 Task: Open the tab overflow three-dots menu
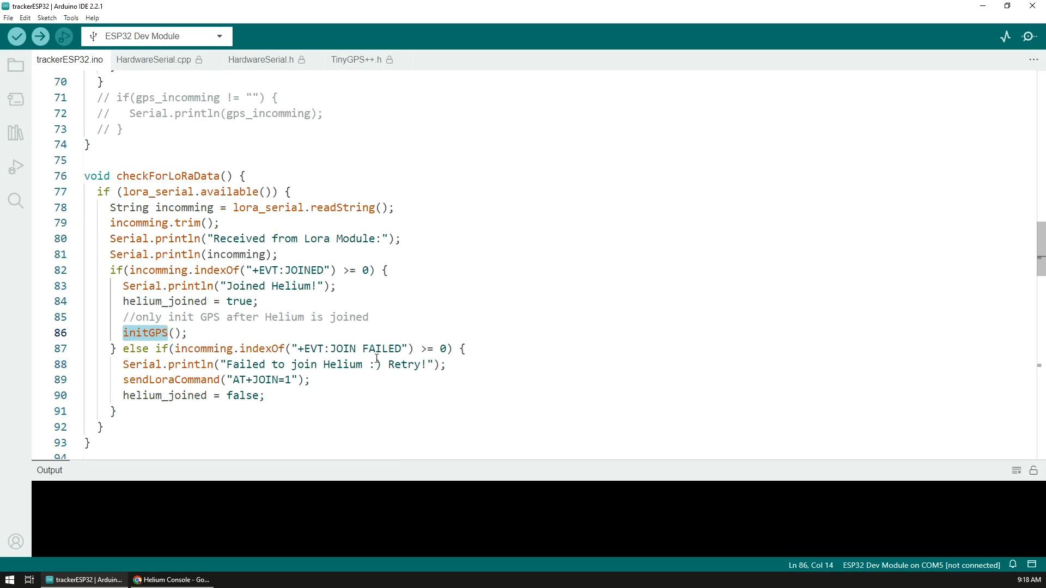click(x=1033, y=59)
